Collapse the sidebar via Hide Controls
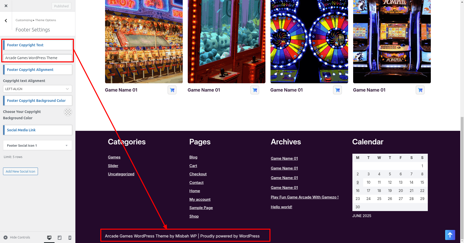The width and height of the screenshot is (464, 243). (17, 237)
